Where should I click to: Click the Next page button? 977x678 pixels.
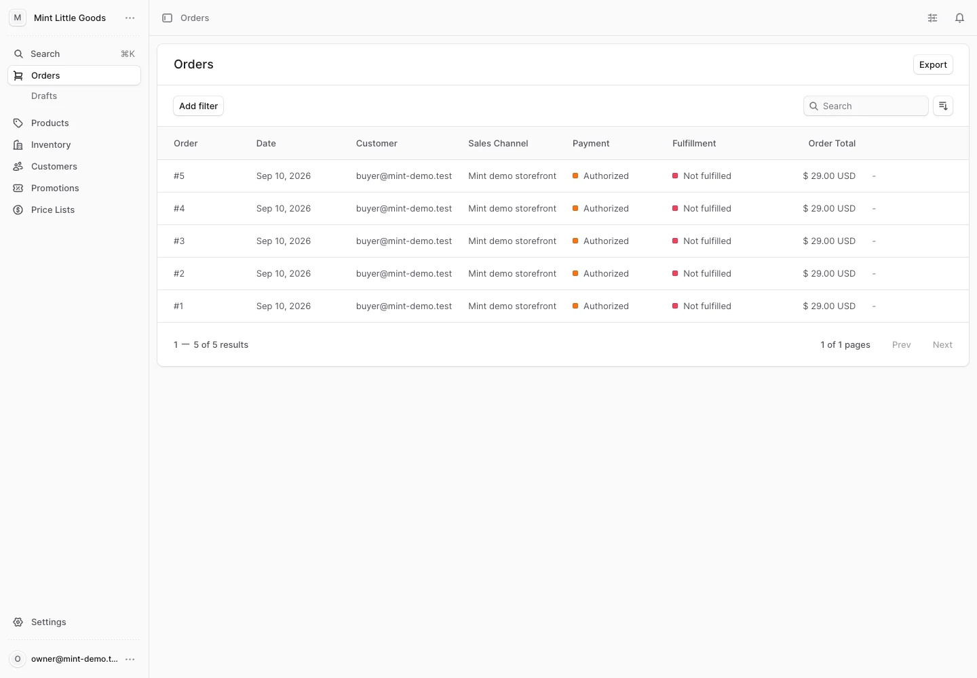coord(942,344)
